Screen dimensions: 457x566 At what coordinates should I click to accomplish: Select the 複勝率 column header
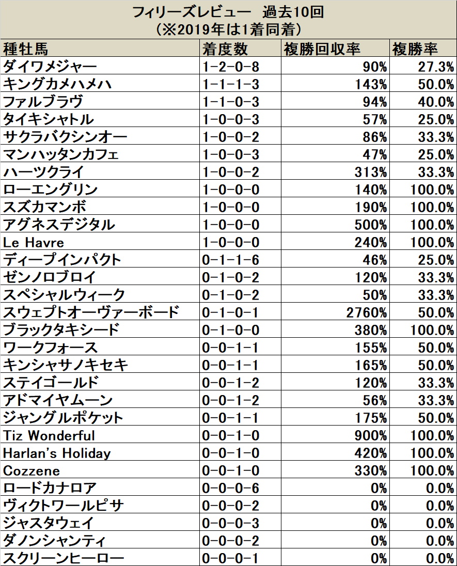(x=423, y=49)
